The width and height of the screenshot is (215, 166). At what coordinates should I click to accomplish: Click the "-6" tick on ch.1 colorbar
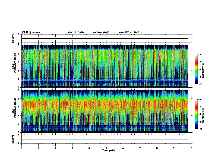(200, 55)
